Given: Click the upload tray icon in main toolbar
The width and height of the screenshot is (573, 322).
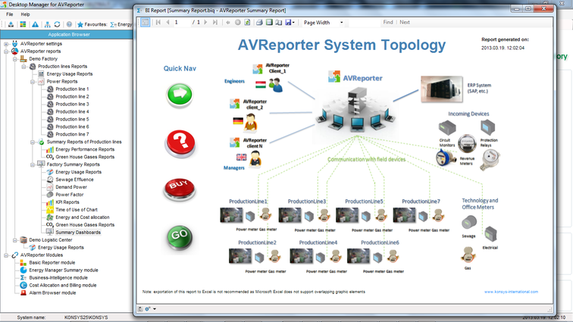Looking at the screenshot, I should click(11, 24).
